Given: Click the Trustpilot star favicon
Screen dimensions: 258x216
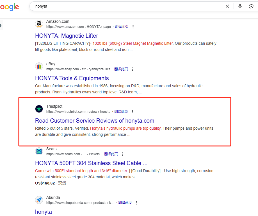Looking at the screenshot, I should pyautogui.click(x=39, y=109).
